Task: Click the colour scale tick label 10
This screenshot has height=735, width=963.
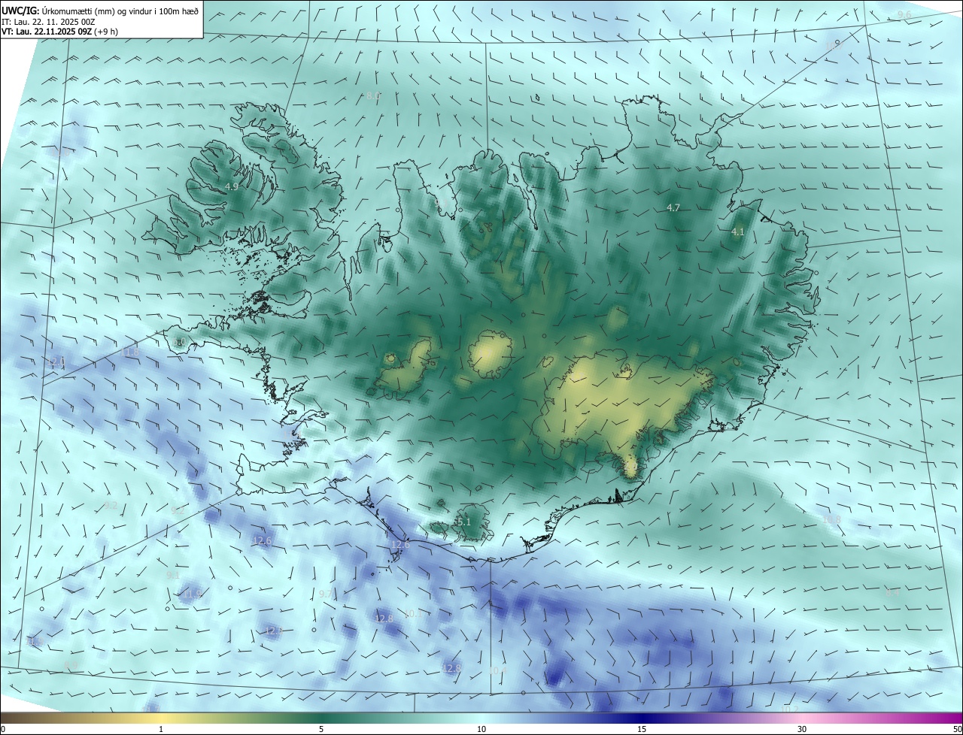Action: 481,729
